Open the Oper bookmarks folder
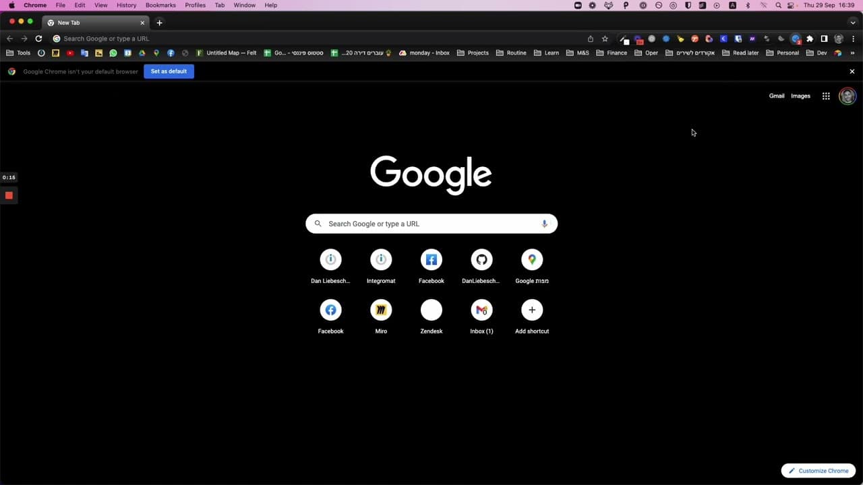Viewport: 863px width, 485px height. click(x=646, y=53)
